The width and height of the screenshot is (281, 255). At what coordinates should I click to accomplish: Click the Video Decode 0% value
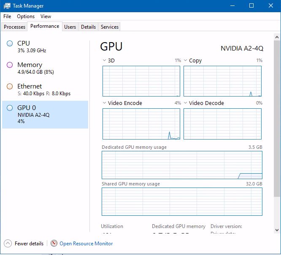point(259,103)
